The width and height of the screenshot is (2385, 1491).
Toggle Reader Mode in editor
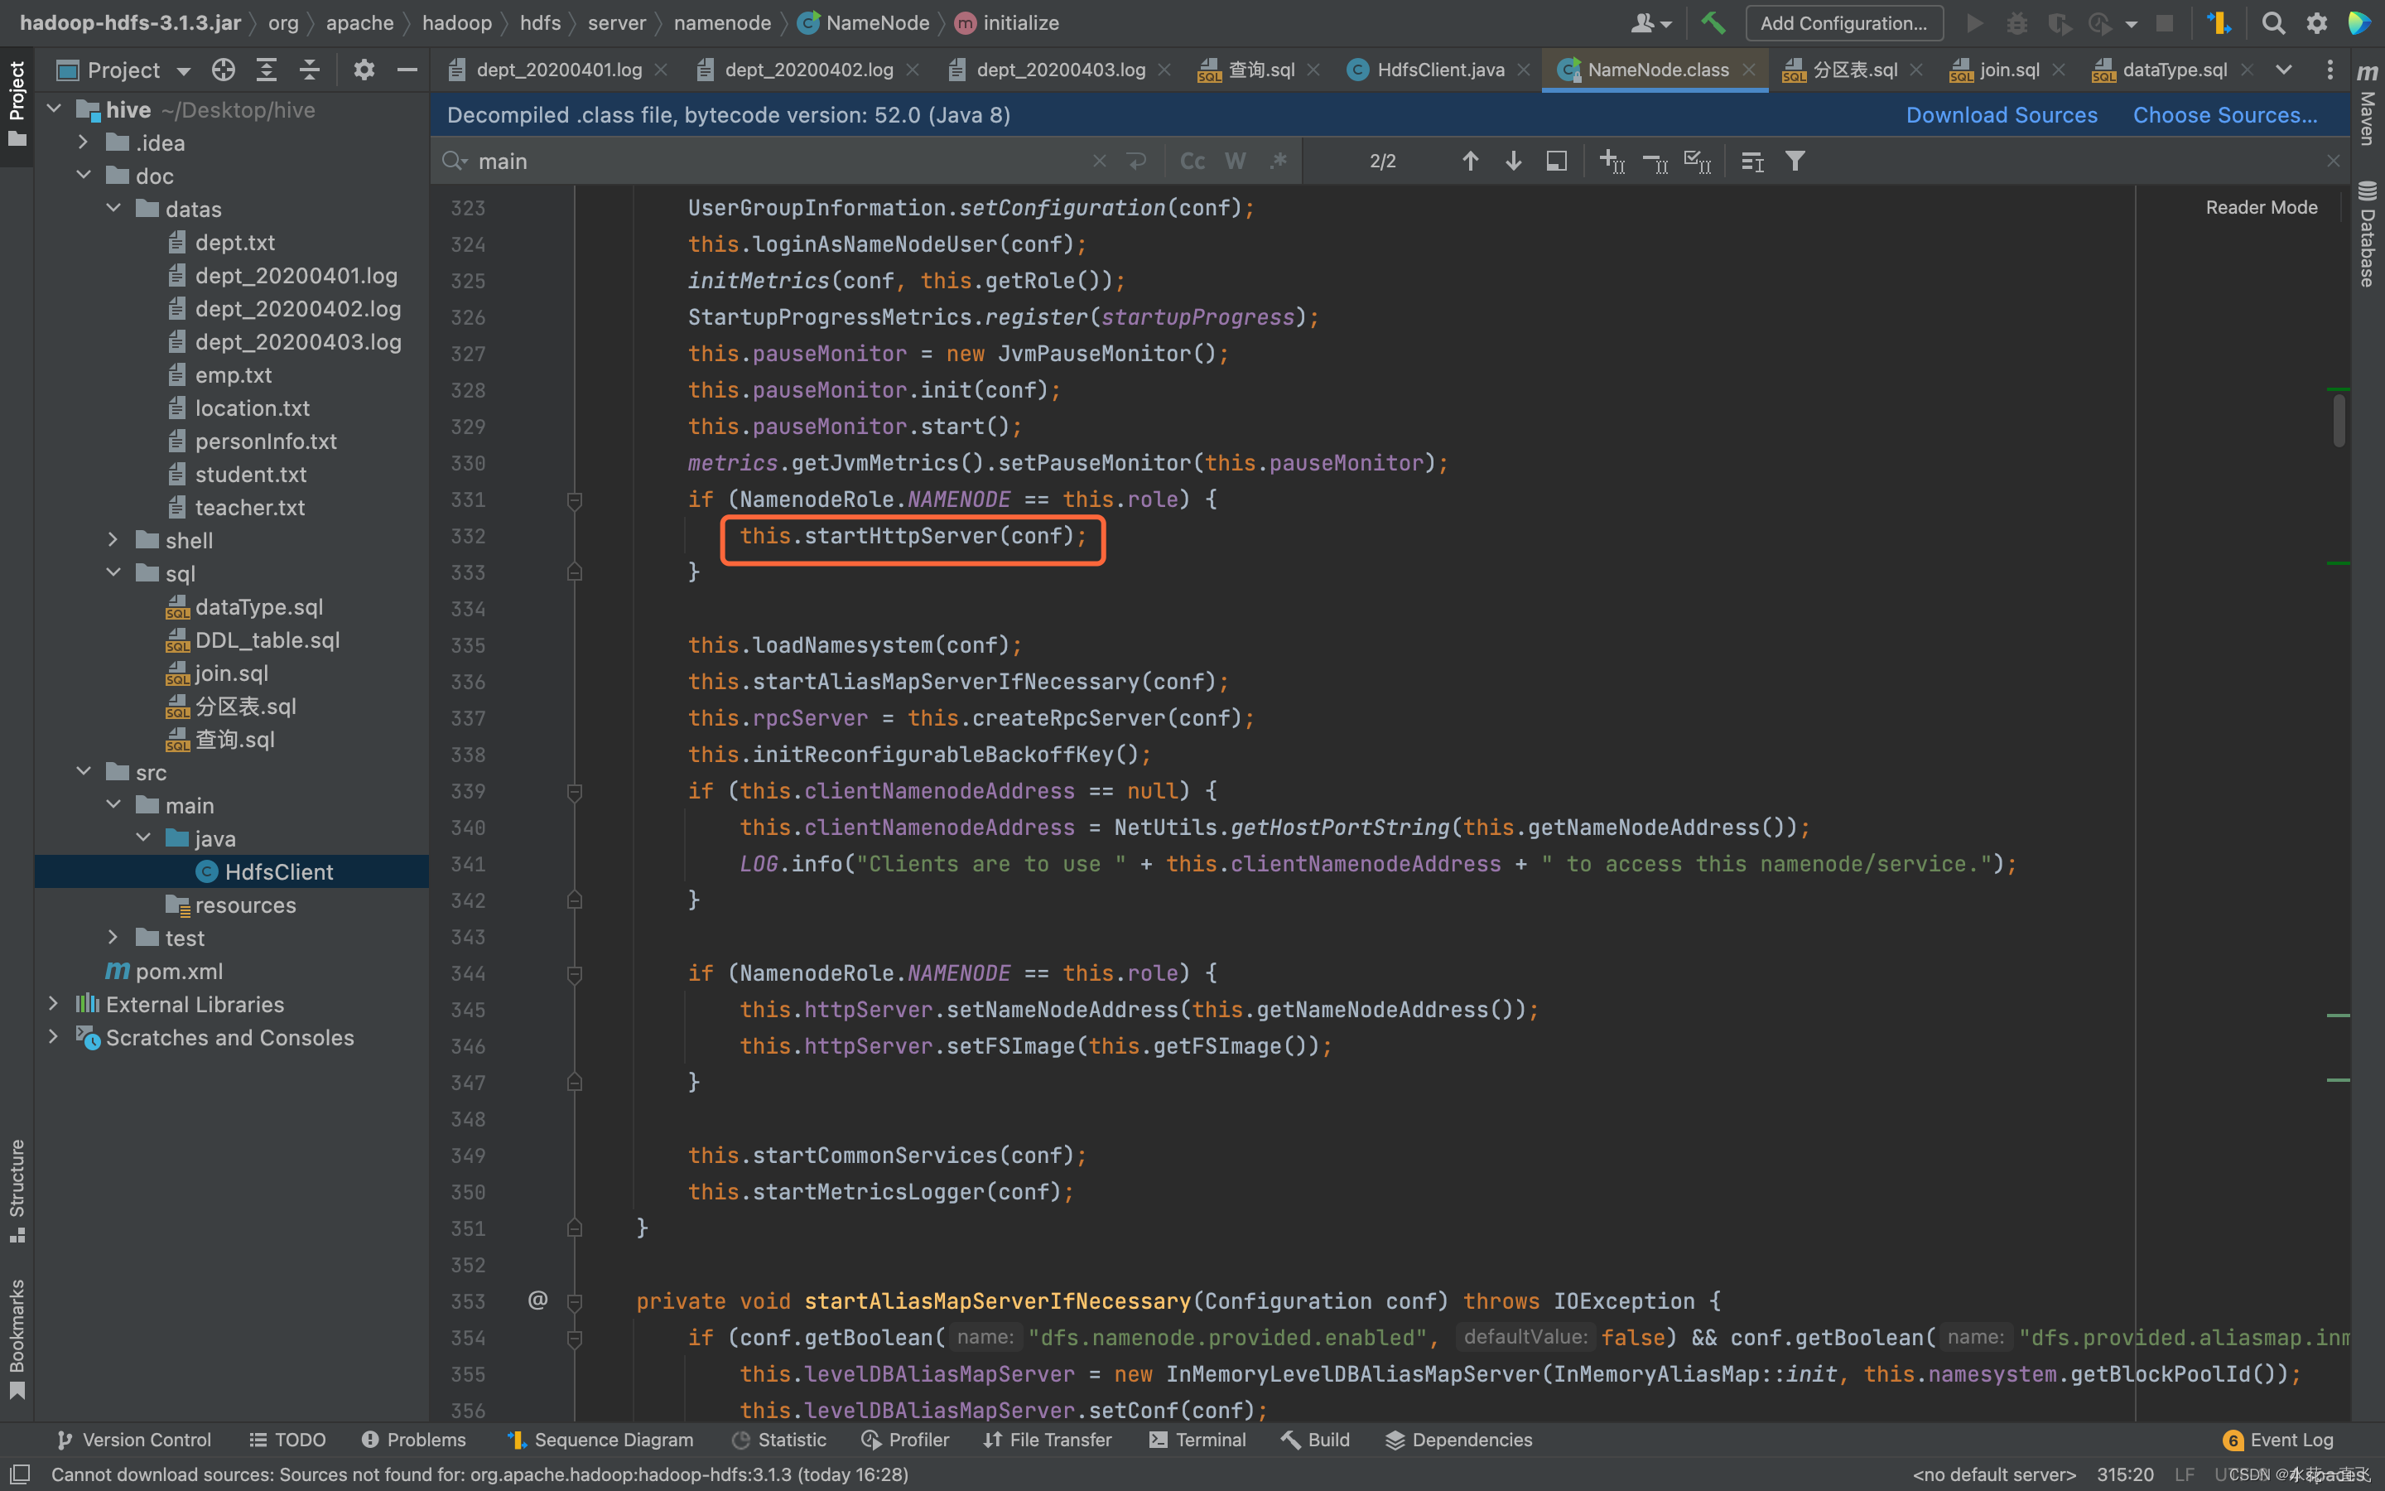(2261, 207)
